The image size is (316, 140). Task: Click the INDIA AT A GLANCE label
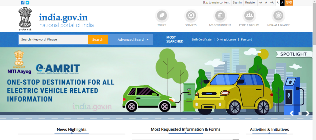point(278,25)
